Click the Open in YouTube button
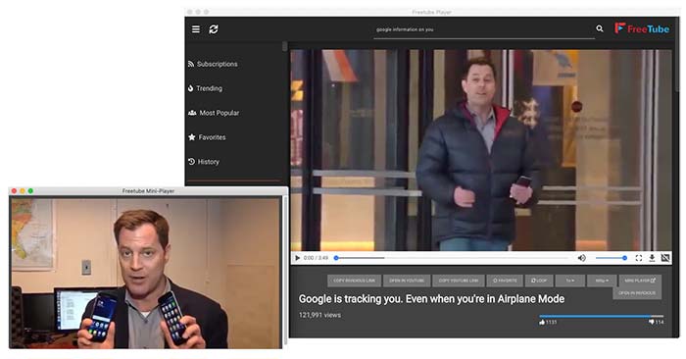Image resolution: width=686 pixels, height=359 pixels. click(407, 281)
